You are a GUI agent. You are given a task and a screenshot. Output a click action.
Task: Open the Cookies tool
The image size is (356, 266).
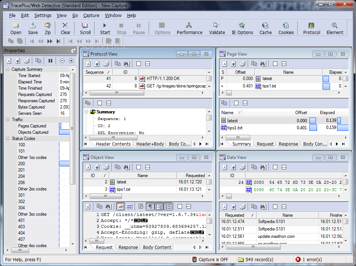[x=286, y=29]
